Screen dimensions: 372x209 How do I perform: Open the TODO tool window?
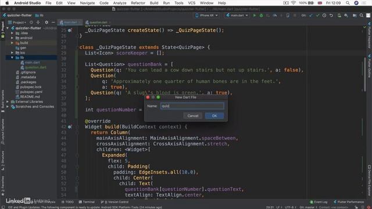(x=67, y=202)
